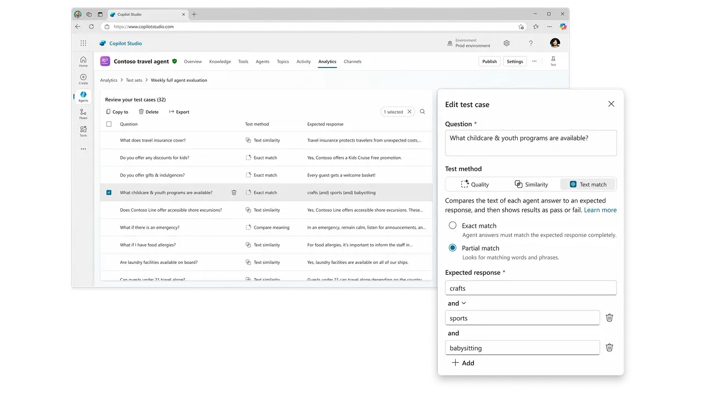The height and width of the screenshot is (395, 702).
Task: Uncheck the childcare & youth programs row
Action: pyautogui.click(x=109, y=193)
